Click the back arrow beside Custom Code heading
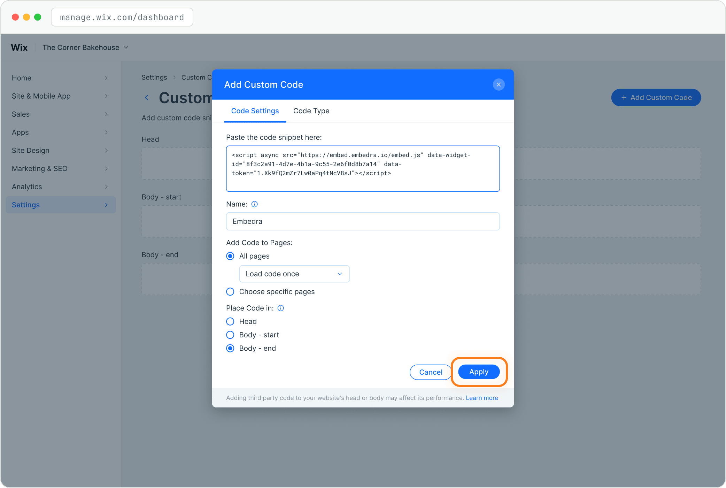Viewport: 726px width, 488px height. pos(147,98)
